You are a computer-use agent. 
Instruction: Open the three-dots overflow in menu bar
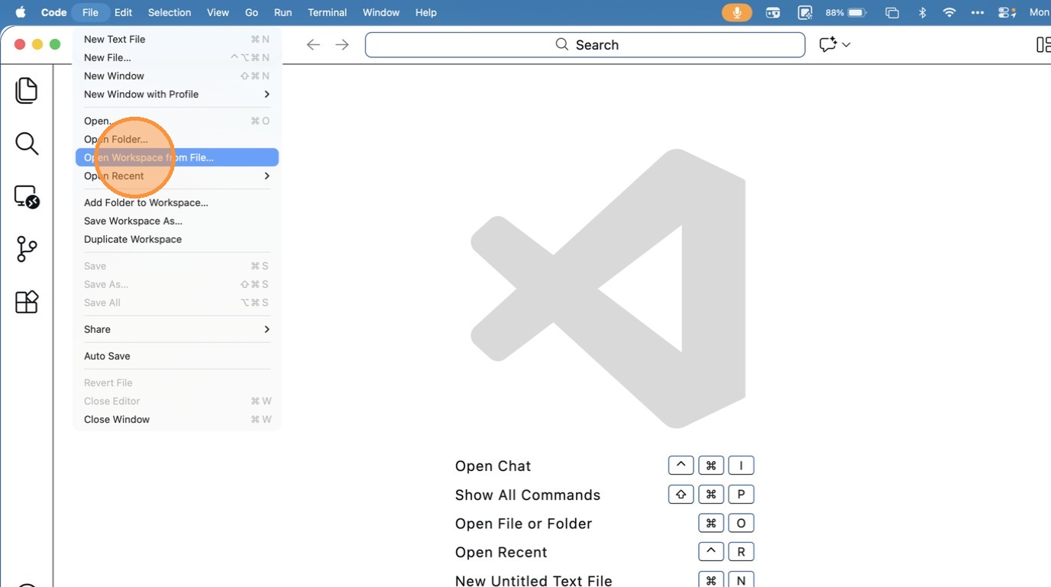(x=978, y=12)
